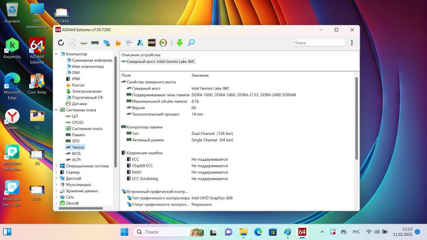Select AIDA64 Extreme desktop shortcut
The width and height of the screenshot is (427, 240).
37,51
